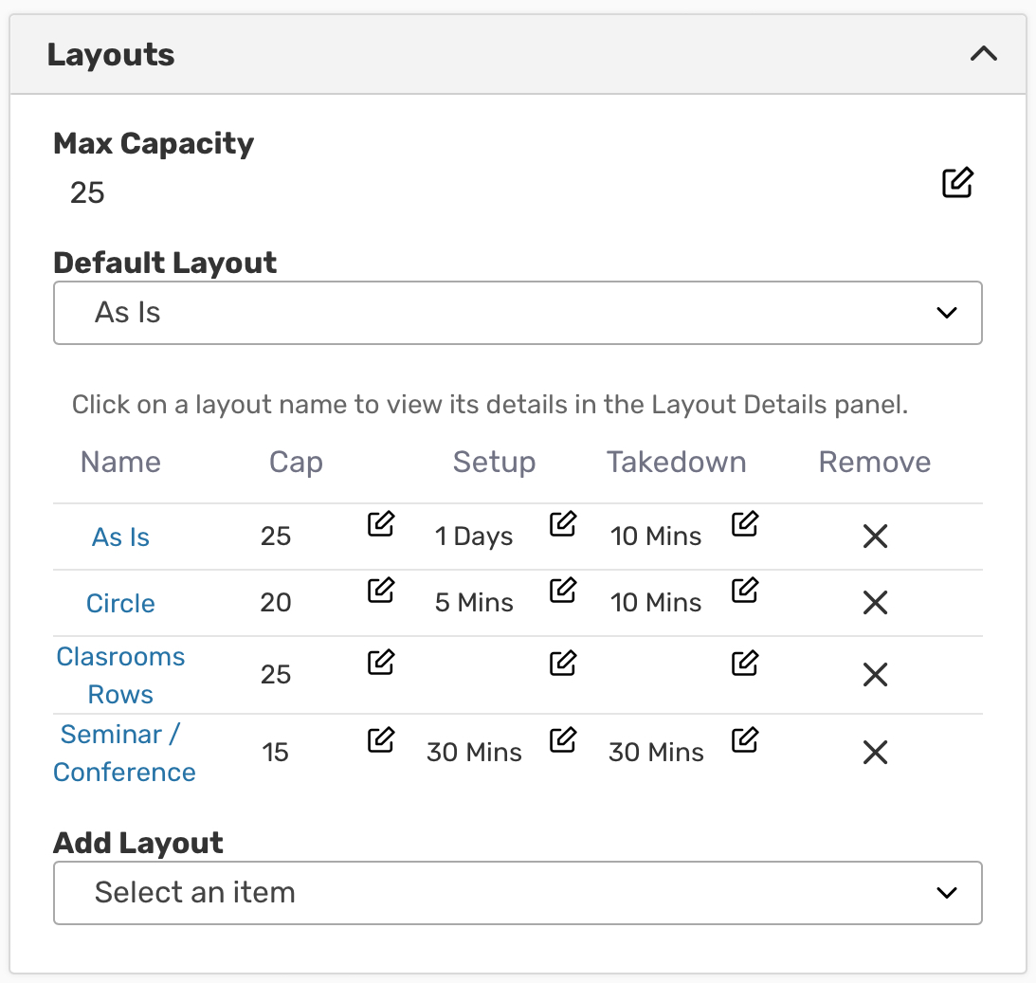Open the Default Layout dropdown

click(x=518, y=312)
